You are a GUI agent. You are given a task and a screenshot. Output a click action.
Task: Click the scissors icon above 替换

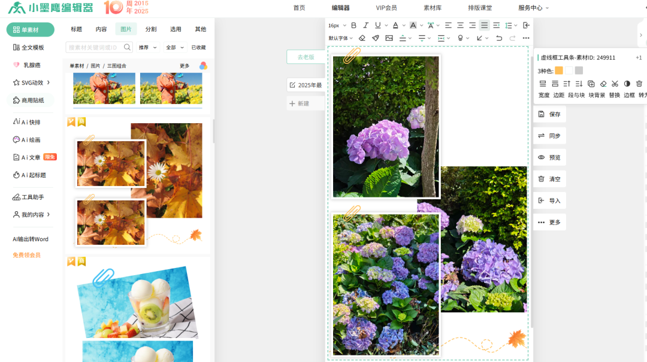(615, 84)
